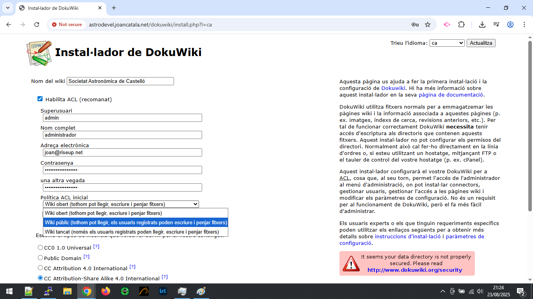This screenshot has height=299, width=533.
Task: Close the Instal·lador de DokuWiki tab
Action: (x=100, y=8)
